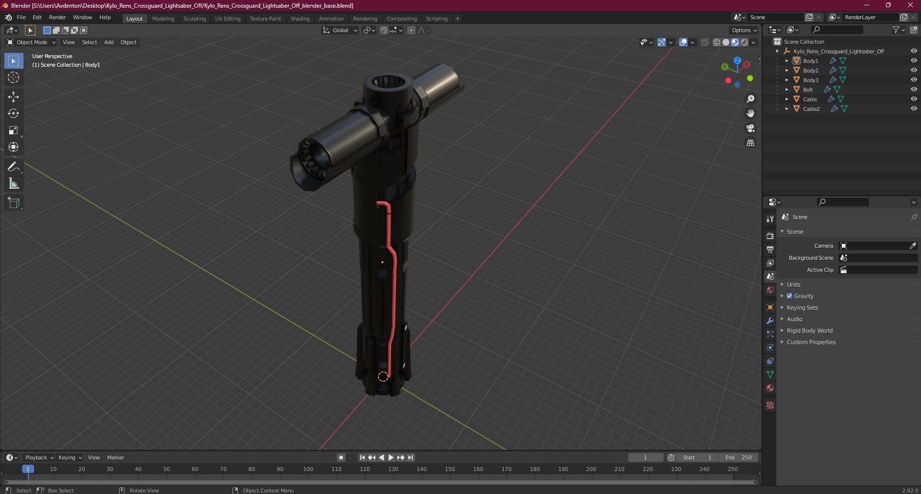
Task: Expand Body1 tree item
Action: point(786,61)
